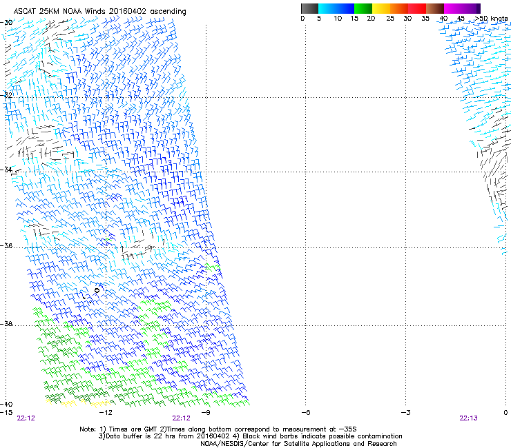Click the '40' label under the color bar

[x=443, y=19]
